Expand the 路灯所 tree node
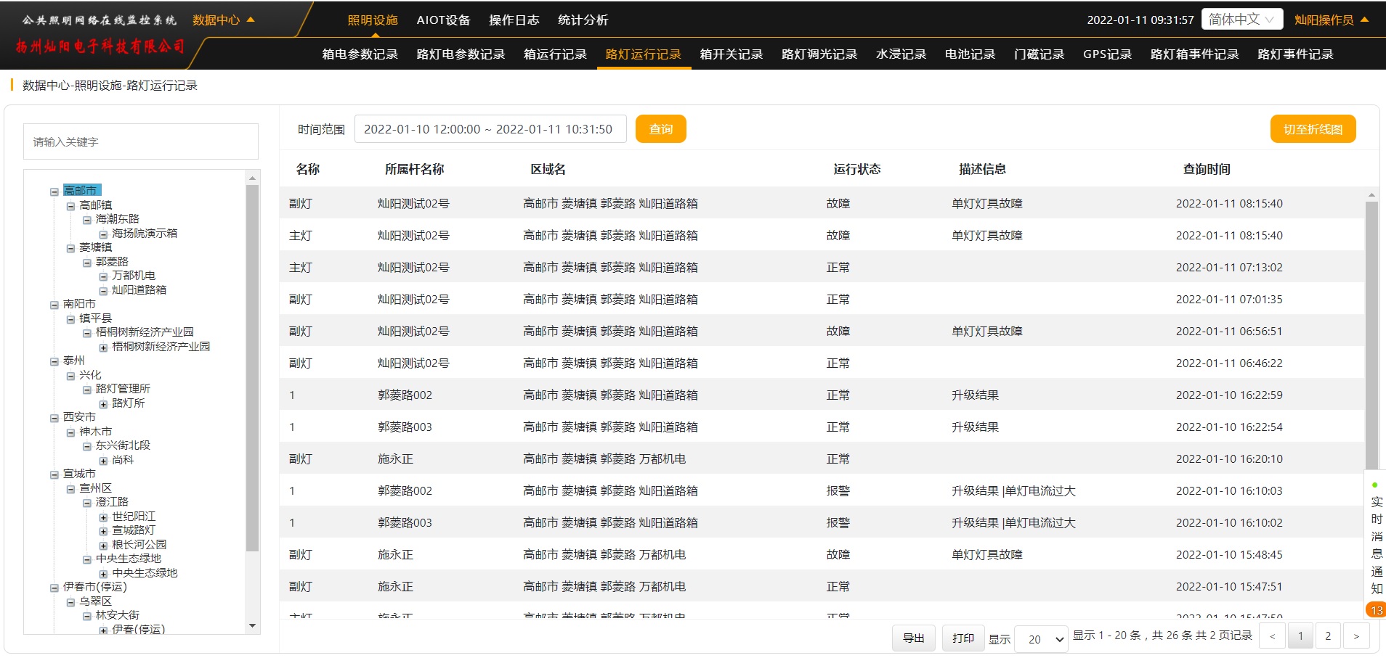 coord(103,404)
